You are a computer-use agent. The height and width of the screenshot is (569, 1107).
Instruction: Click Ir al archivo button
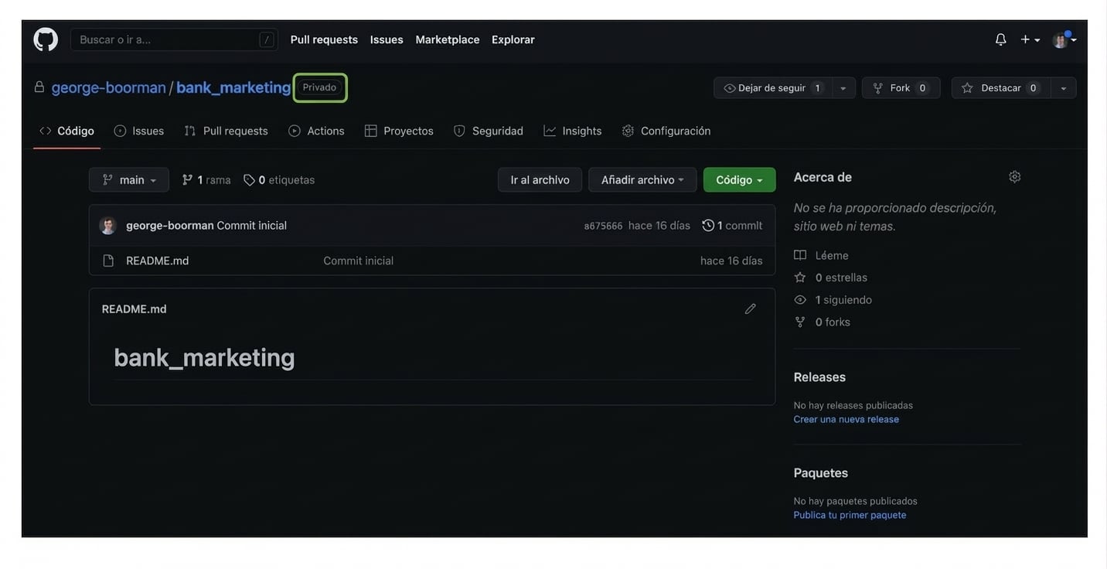click(540, 180)
